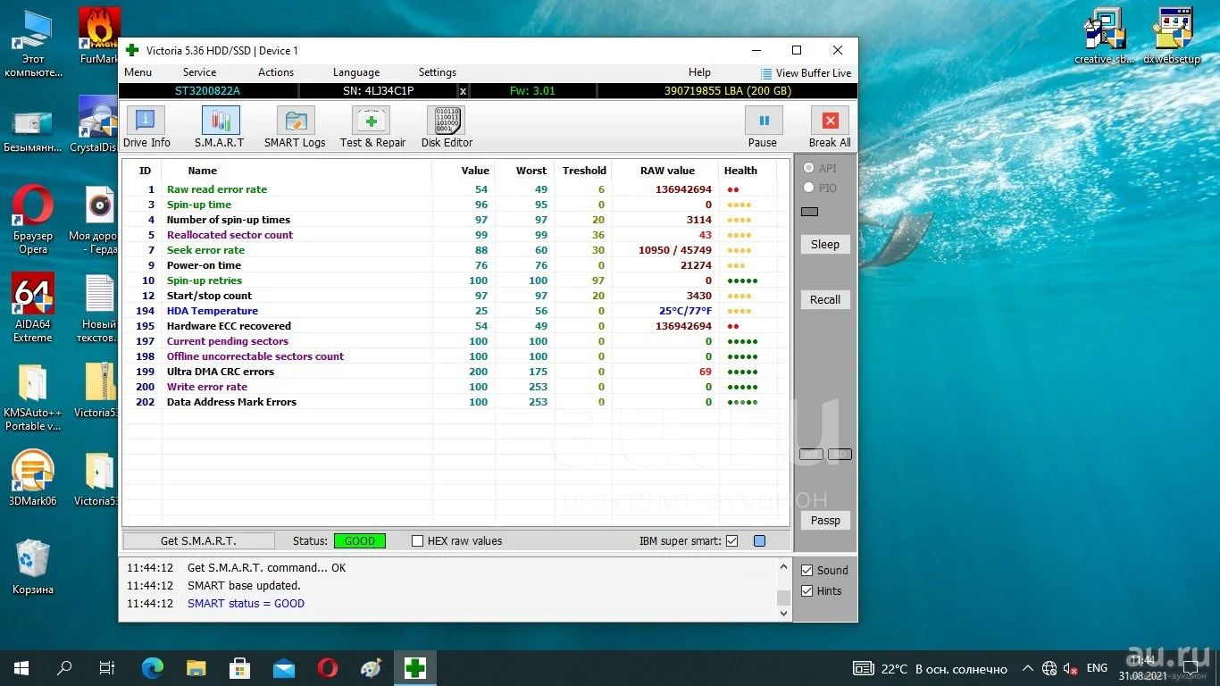Open the Menu menu
This screenshot has width=1220, height=686.
(x=138, y=72)
